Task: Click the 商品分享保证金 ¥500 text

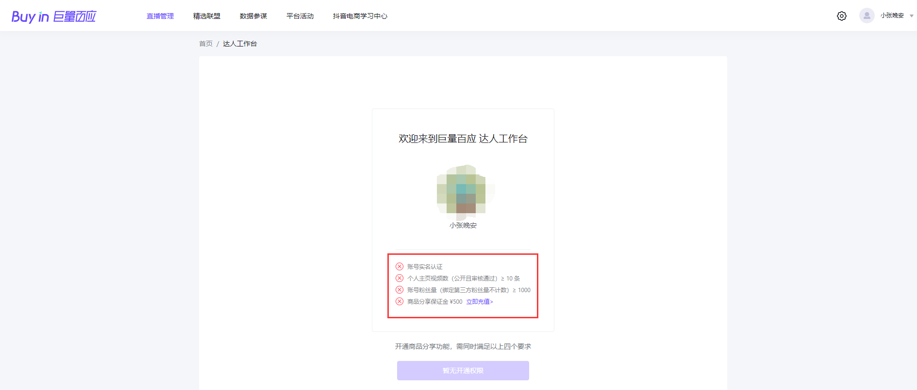Action: coord(435,302)
